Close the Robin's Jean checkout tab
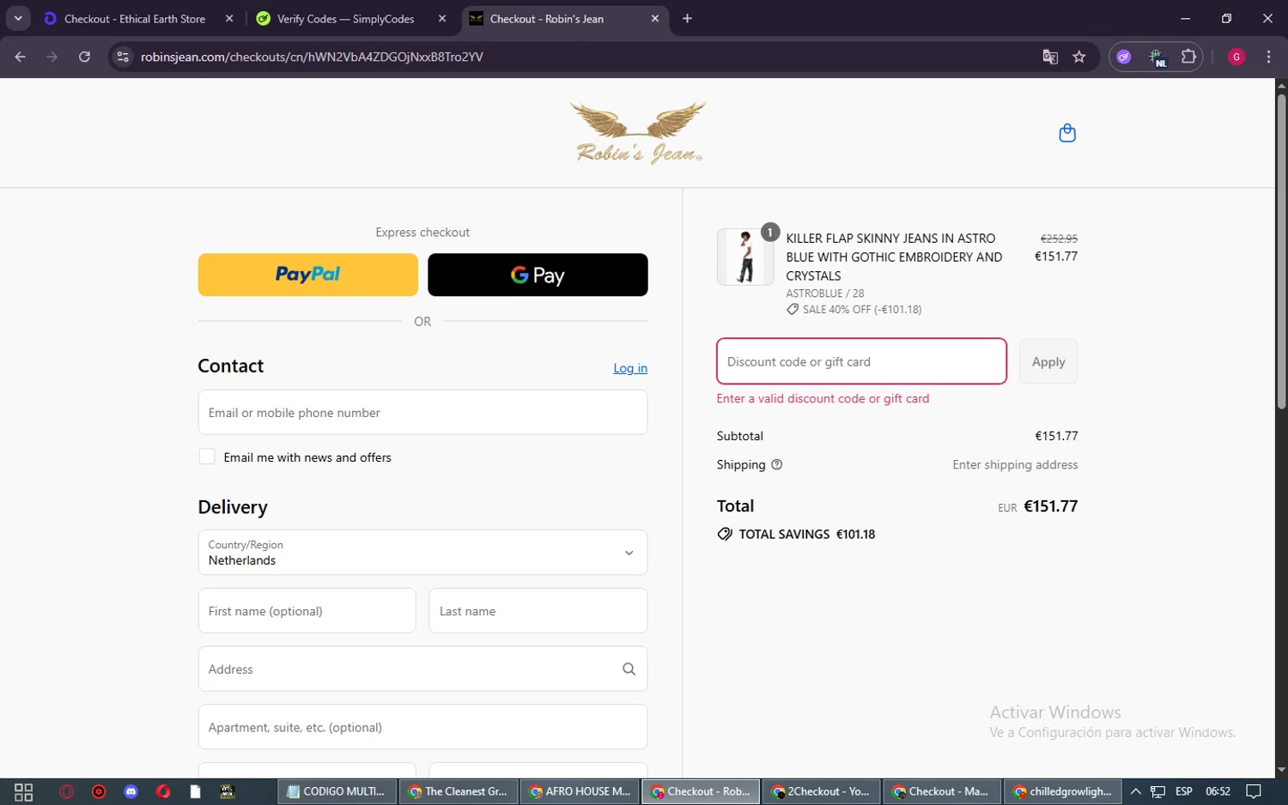Viewport: 1288px width, 805px height. coord(655,19)
